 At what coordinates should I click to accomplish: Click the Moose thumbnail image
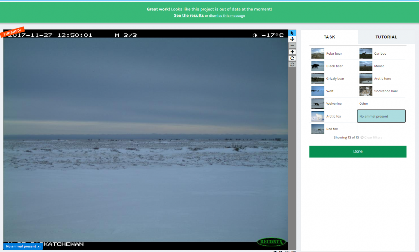(366, 66)
